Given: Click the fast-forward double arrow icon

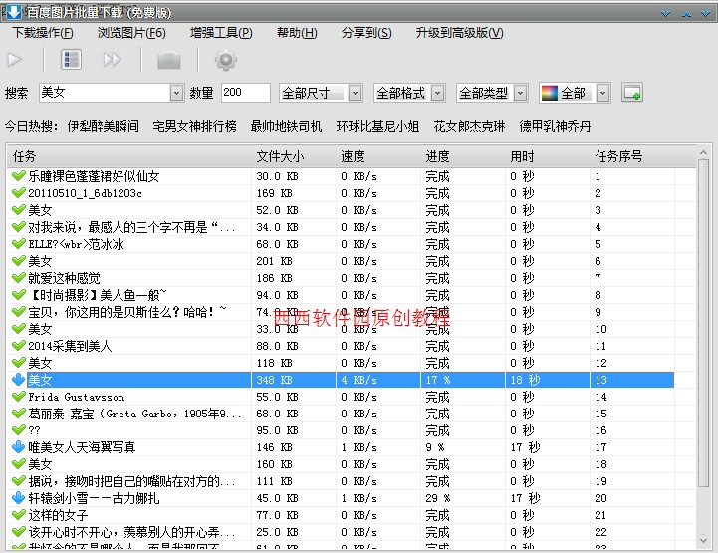Looking at the screenshot, I should click(112, 60).
